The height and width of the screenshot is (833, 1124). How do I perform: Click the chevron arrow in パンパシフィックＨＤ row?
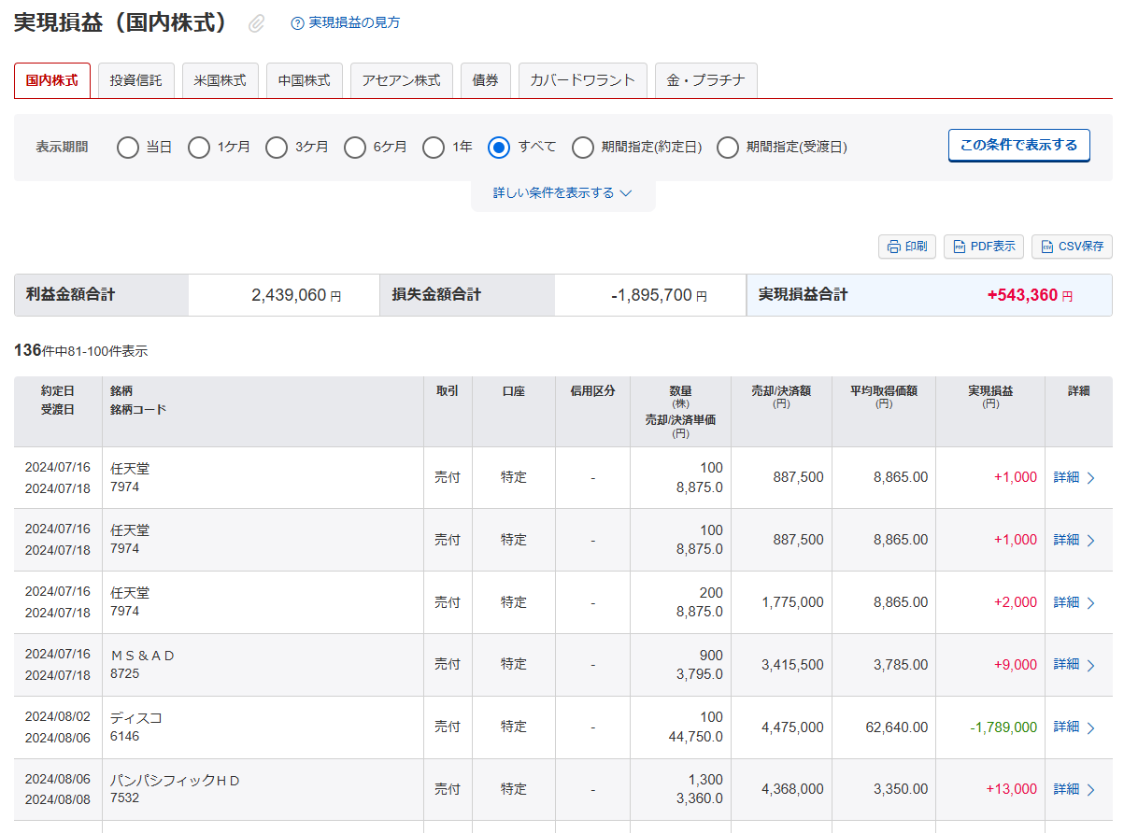point(1090,790)
